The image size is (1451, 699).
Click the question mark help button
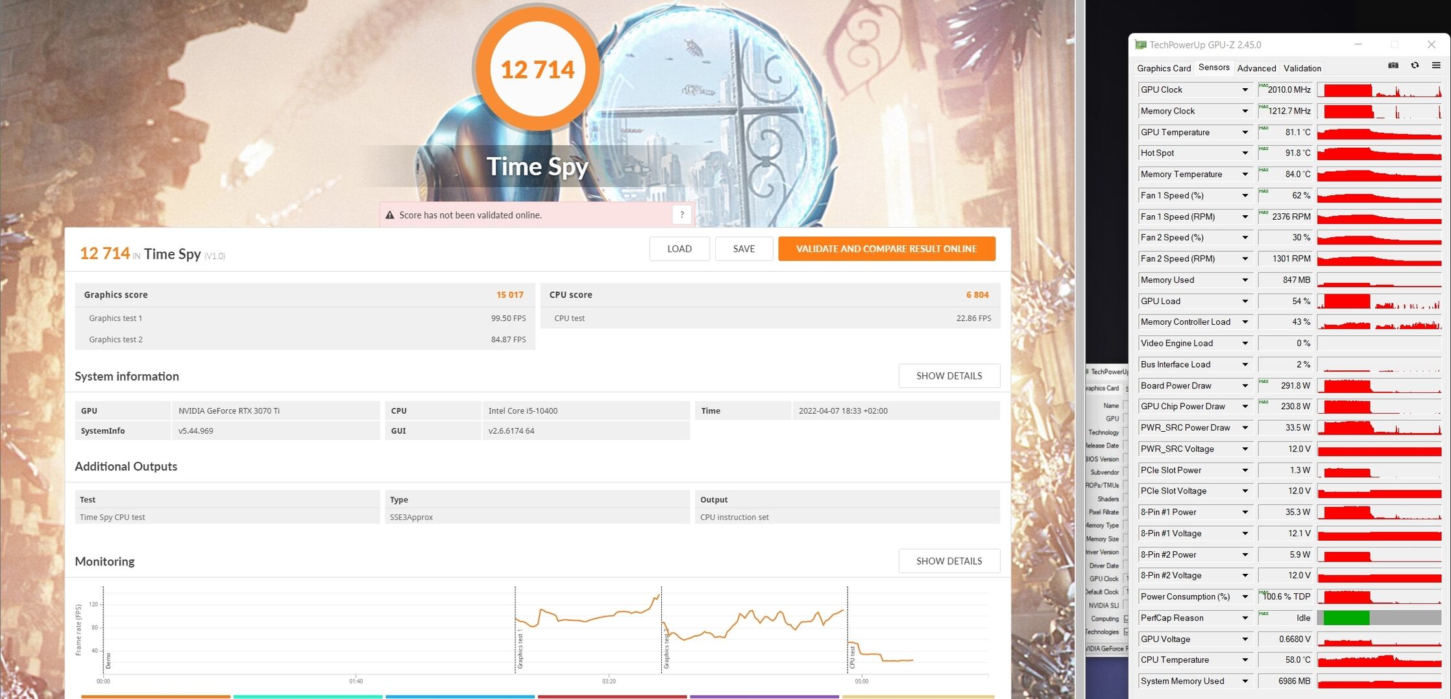coord(681,215)
